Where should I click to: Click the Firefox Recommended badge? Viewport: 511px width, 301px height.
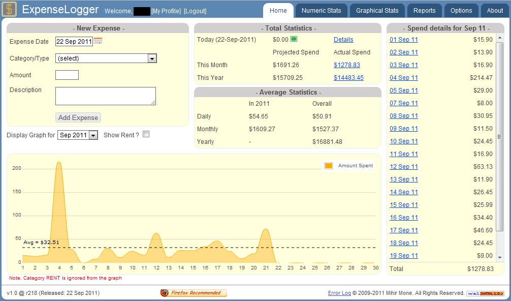[x=194, y=293]
